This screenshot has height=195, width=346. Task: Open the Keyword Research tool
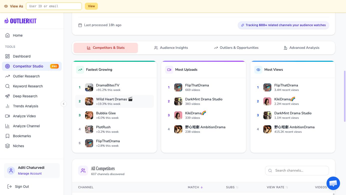(27, 86)
